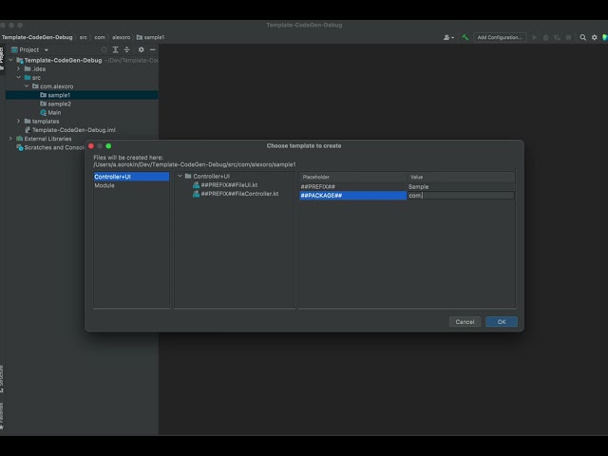The height and width of the screenshot is (456, 608).
Task: Click the sample2 package folder icon
Action: pyautogui.click(x=44, y=104)
